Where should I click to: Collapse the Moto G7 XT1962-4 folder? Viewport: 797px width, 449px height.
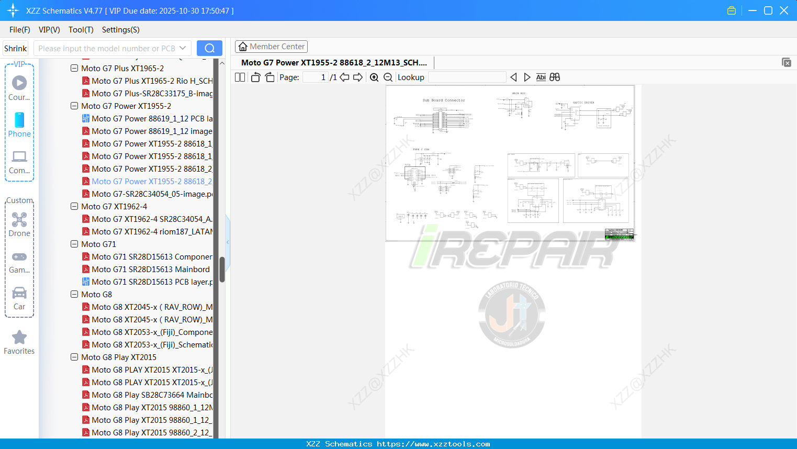tap(74, 207)
